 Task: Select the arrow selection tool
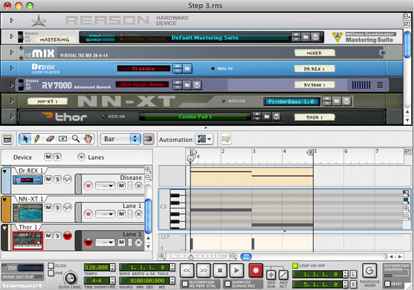pyautogui.click(x=26, y=138)
